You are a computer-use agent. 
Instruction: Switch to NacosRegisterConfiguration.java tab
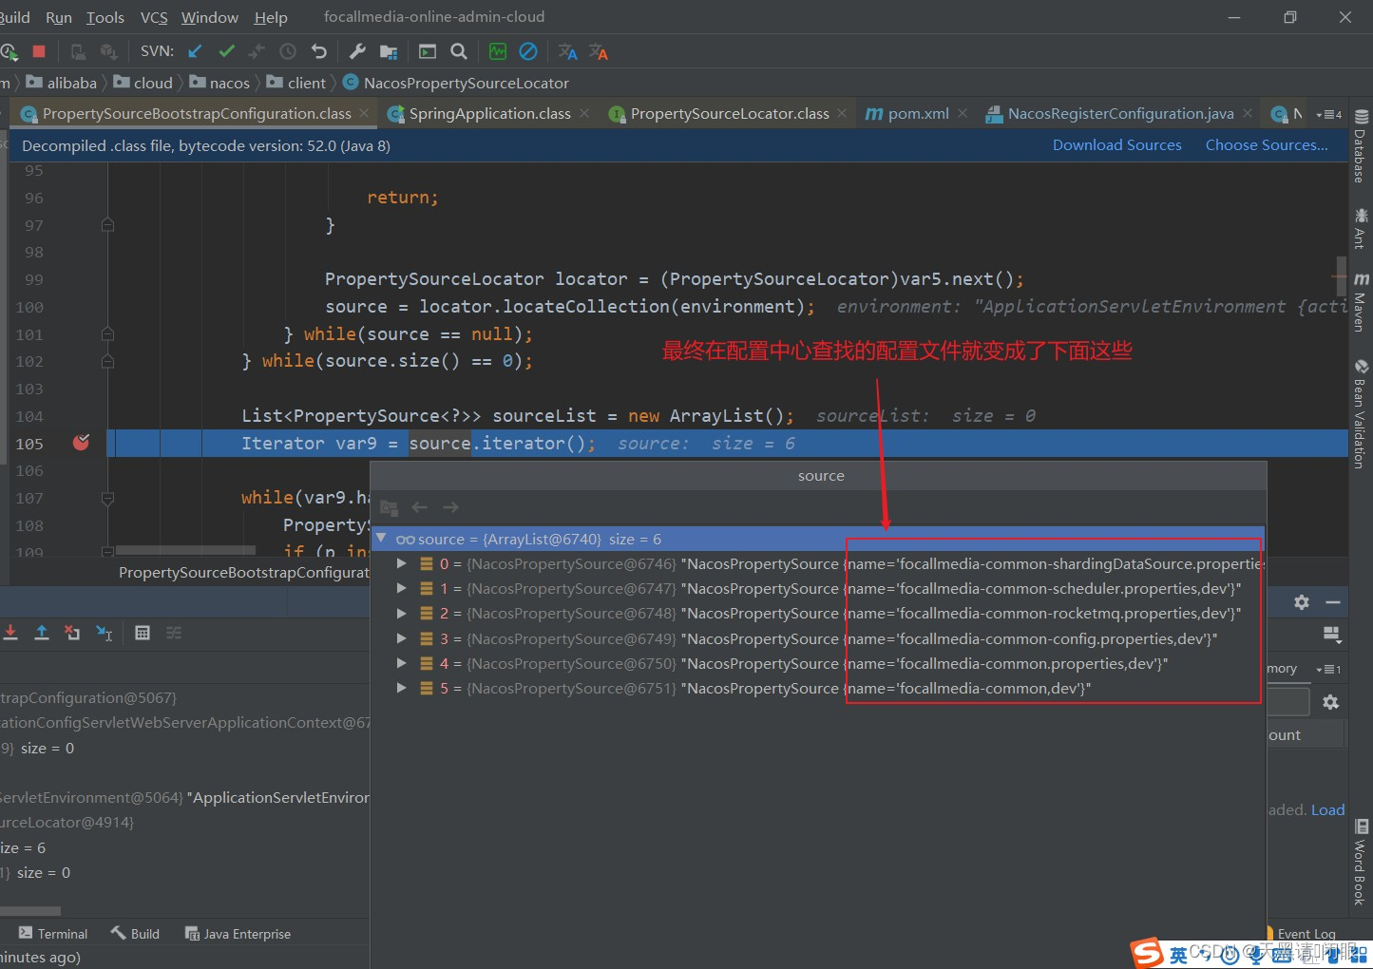pos(1120,114)
